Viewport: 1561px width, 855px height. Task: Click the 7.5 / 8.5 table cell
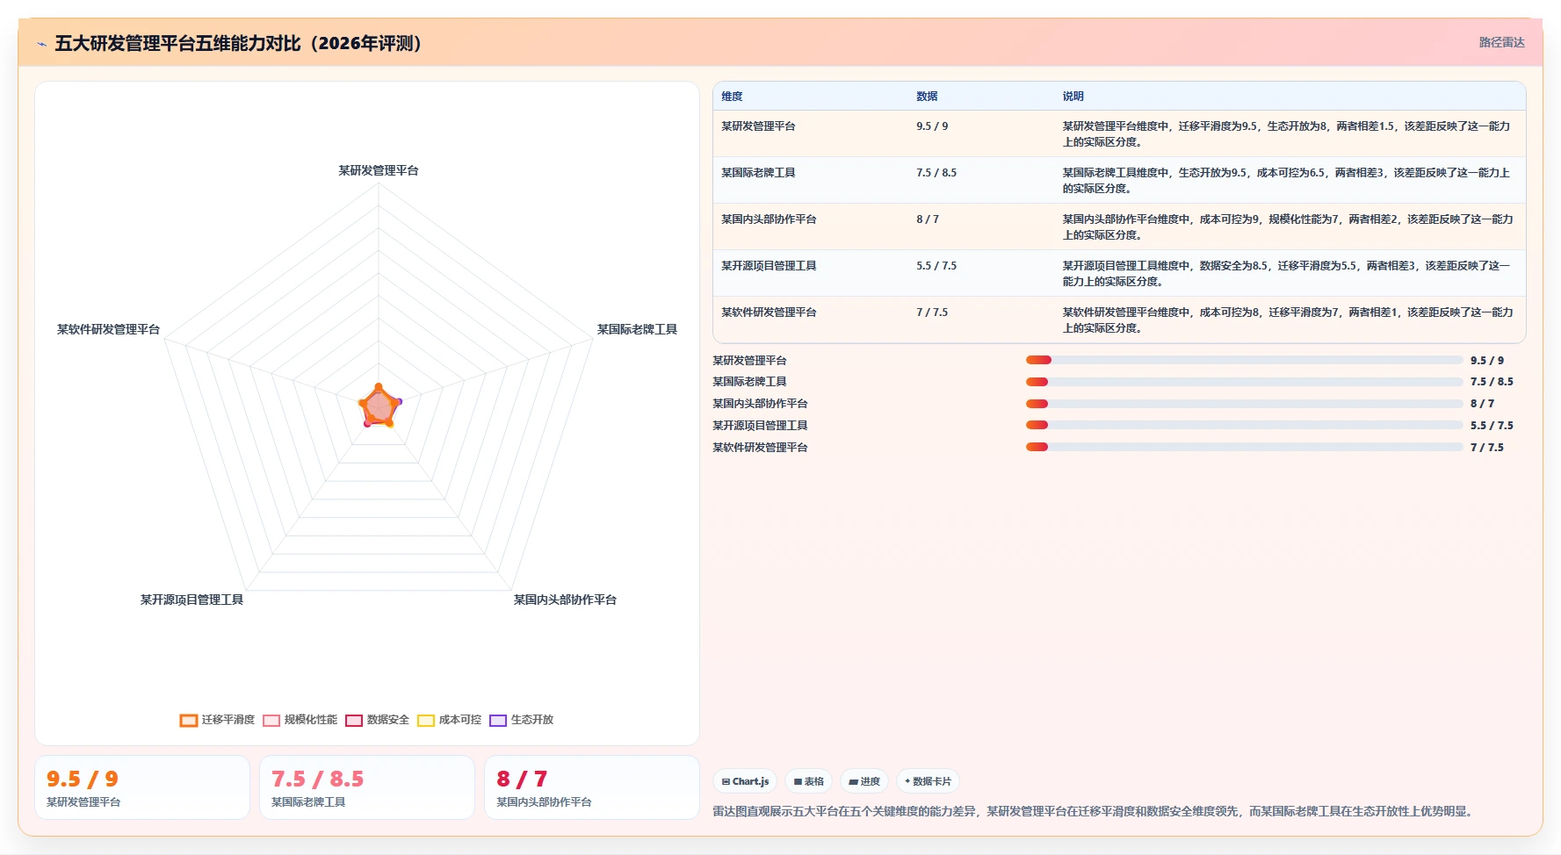tap(936, 173)
